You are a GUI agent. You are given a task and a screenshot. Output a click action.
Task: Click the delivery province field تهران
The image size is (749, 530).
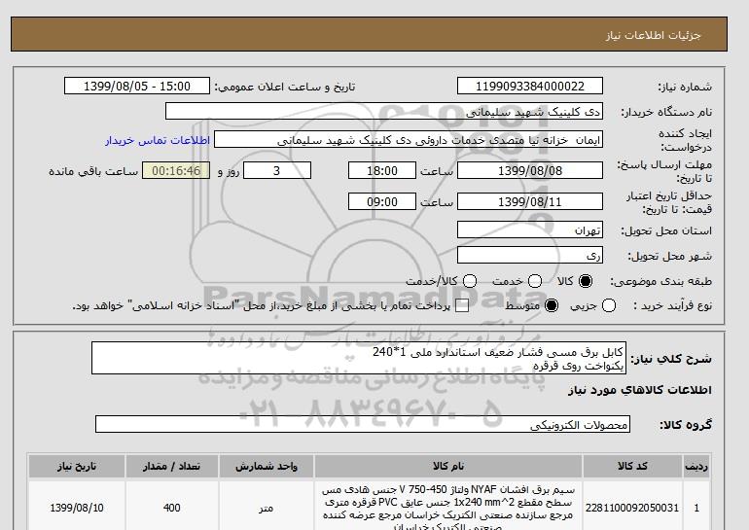pos(530,230)
